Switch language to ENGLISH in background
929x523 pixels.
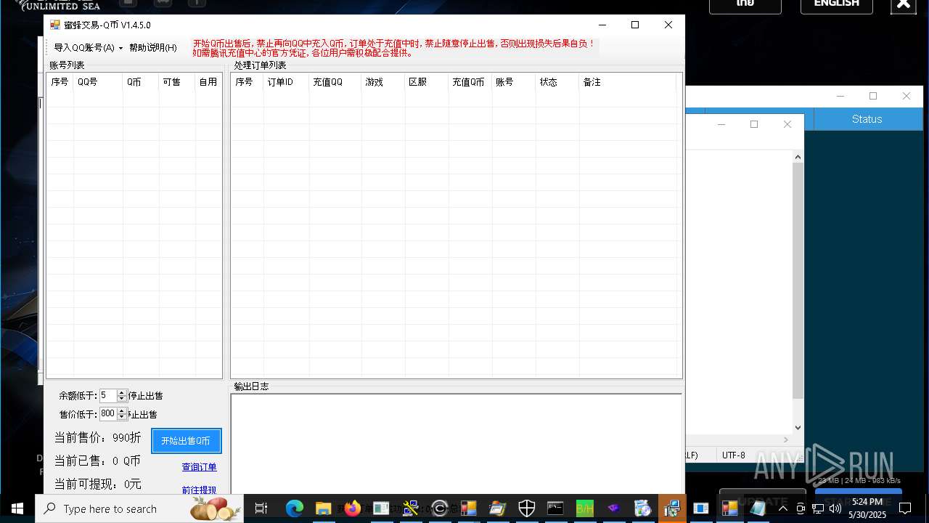click(837, 4)
